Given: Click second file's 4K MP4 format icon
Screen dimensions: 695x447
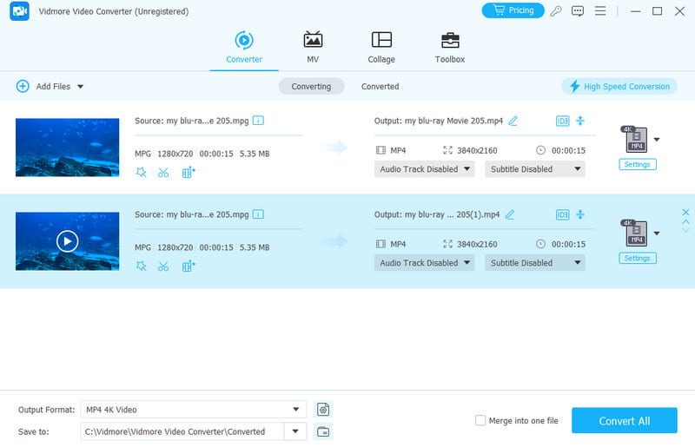Looking at the screenshot, I should pyautogui.click(x=635, y=233).
